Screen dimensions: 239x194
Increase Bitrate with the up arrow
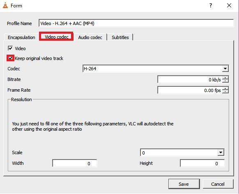[x=225, y=78]
